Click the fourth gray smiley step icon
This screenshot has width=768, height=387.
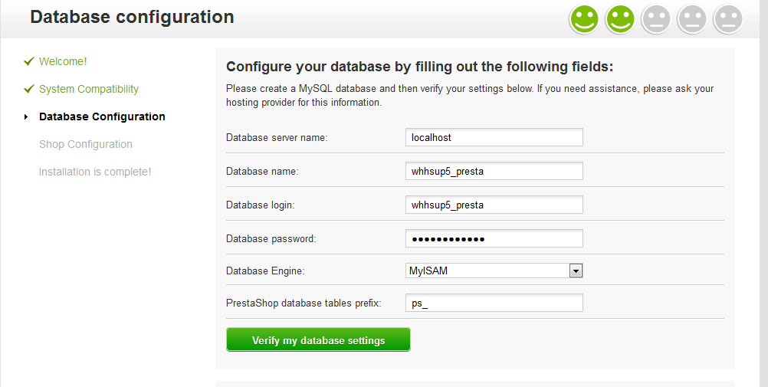[692, 18]
